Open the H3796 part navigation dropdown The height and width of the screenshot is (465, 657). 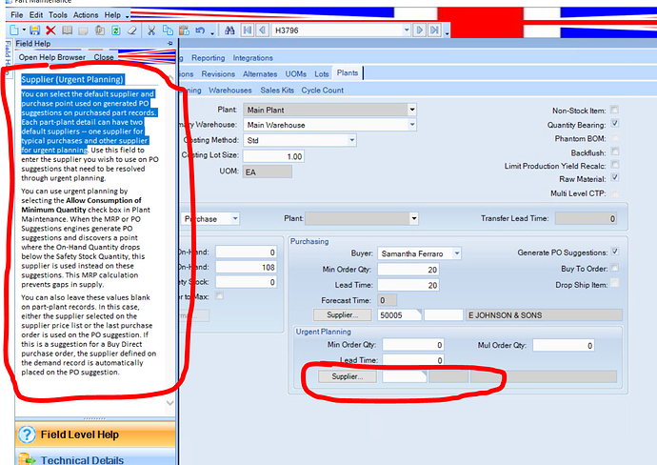point(406,30)
